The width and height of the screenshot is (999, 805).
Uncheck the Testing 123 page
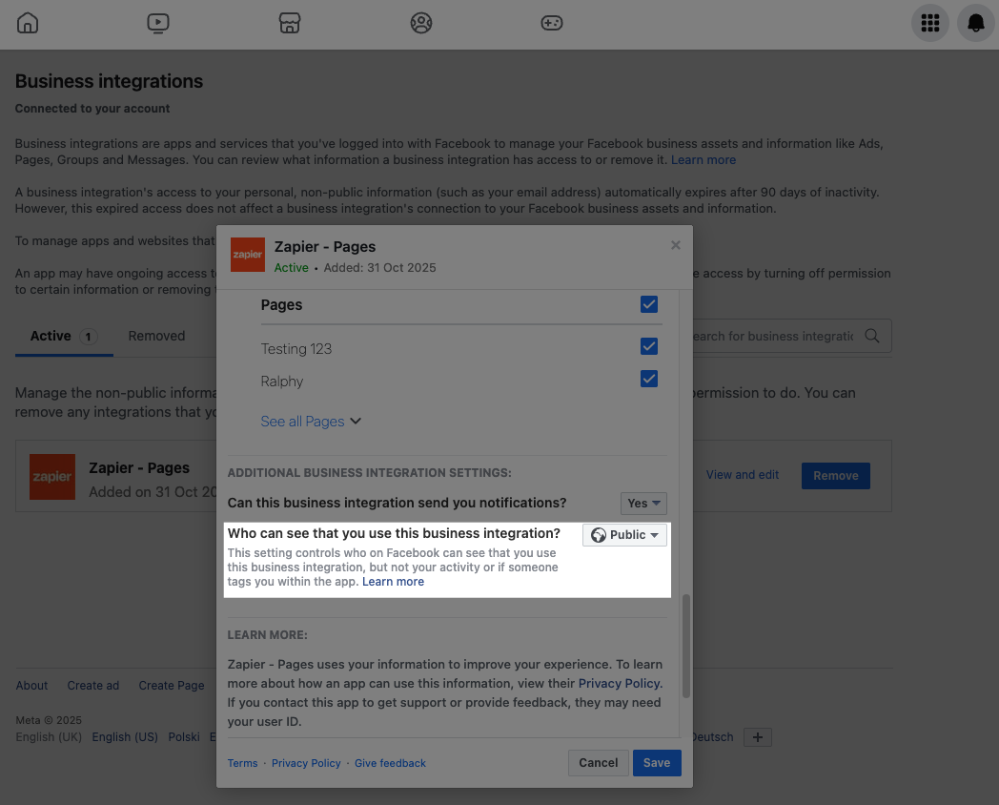[649, 346]
